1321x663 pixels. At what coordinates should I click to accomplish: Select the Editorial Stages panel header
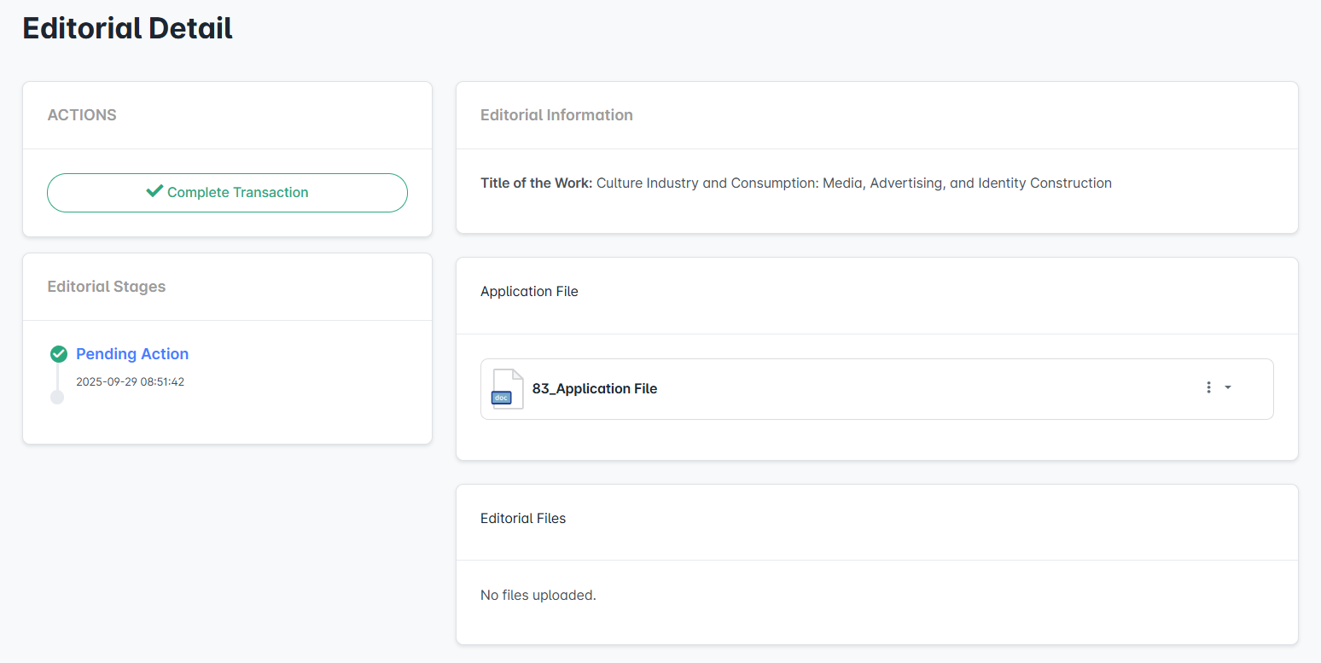[x=107, y=287]
